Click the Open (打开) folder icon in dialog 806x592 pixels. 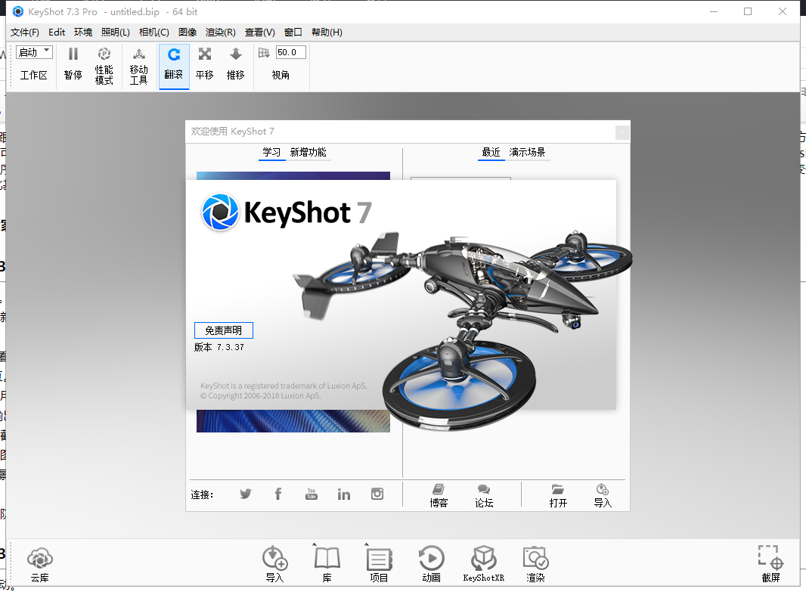coord(558,489)
